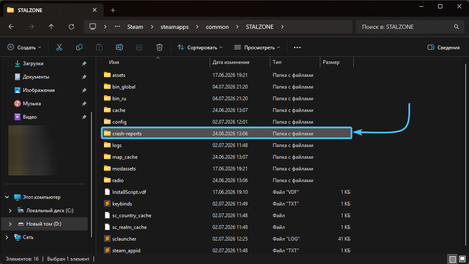Screen dimensions: 469x264
Task: Open the Просмотреть dropdown
Action: point(257,47)
